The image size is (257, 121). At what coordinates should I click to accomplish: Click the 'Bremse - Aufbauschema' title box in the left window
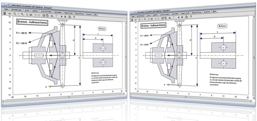[32, 22]
